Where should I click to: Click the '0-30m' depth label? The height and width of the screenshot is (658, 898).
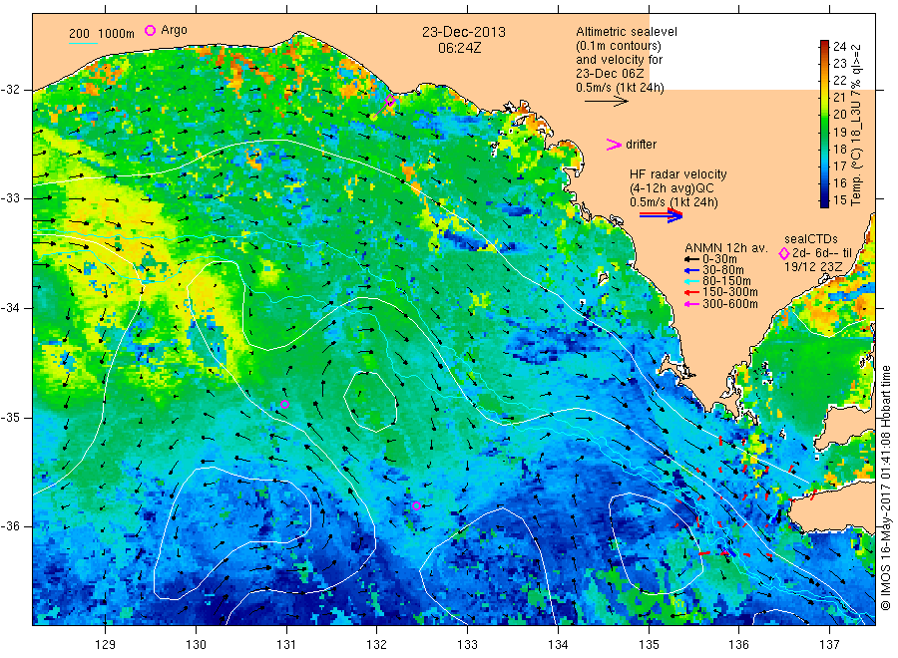point(719,259)
